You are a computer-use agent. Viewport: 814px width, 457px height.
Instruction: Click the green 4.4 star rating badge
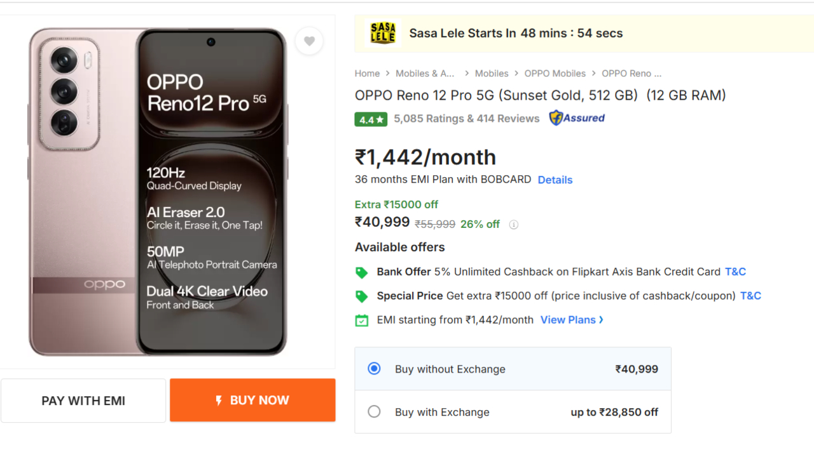(371, 119)
